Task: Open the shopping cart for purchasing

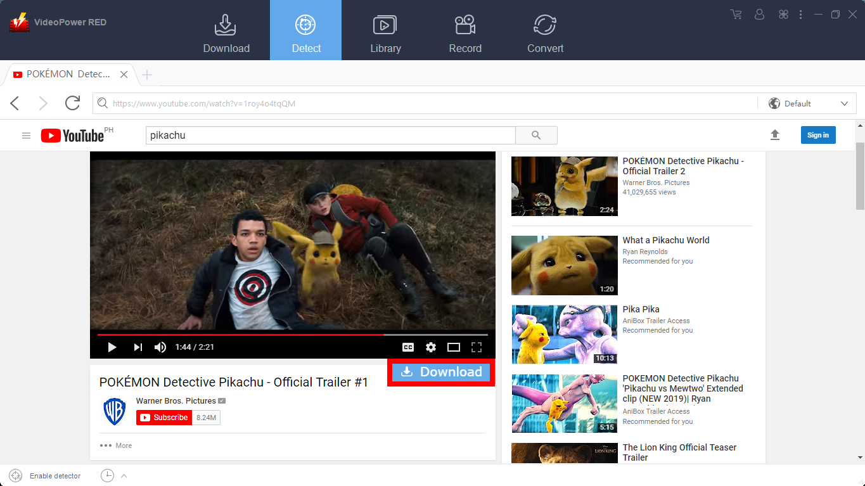Action: click(x=735, y=14)
